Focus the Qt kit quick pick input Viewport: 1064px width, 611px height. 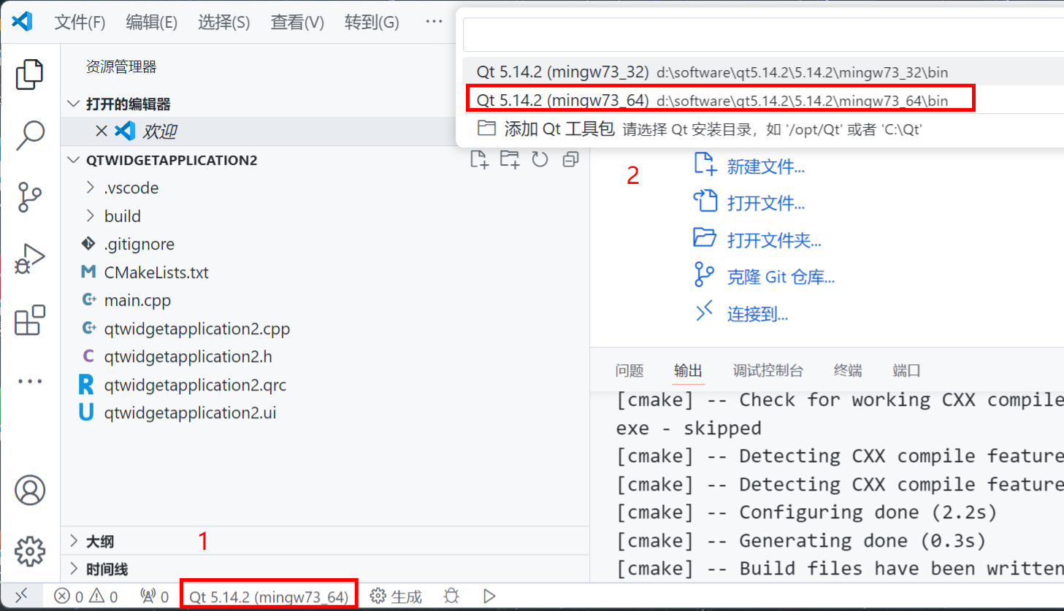763,35
